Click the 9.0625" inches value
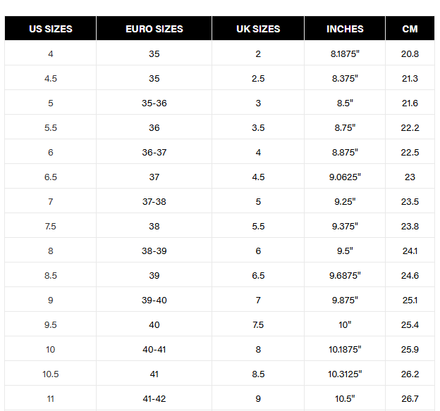This screenshot has height=411, width=440. [x=345, y=177]
